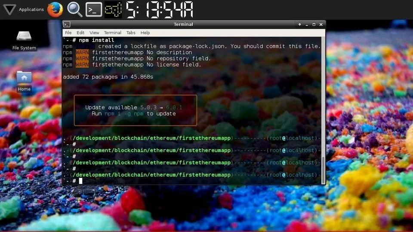The height and width of the screenshot is (232, 413).
Task: Click the yellow segment-display panel applet
Action: click(x=113, y=10)
